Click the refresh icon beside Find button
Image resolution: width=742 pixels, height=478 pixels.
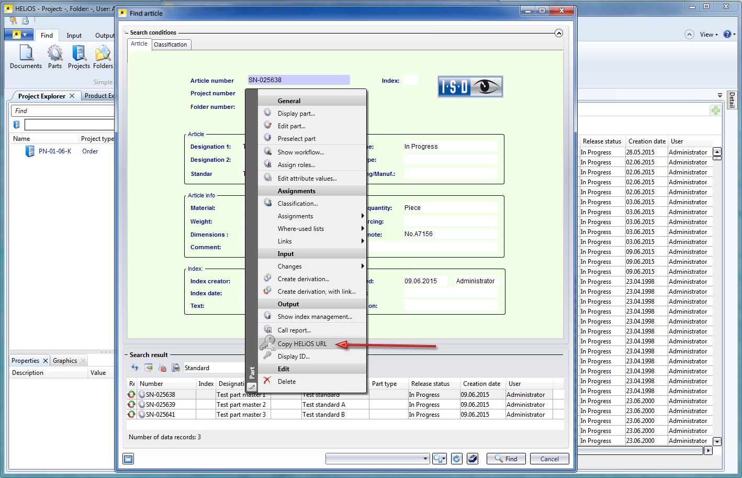[x=456, y=459]
